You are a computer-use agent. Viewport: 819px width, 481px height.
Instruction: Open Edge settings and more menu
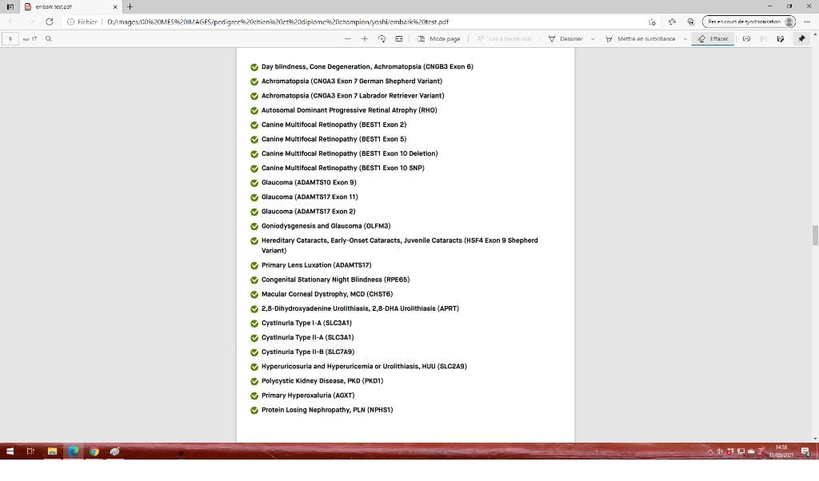tap(805, 22)
